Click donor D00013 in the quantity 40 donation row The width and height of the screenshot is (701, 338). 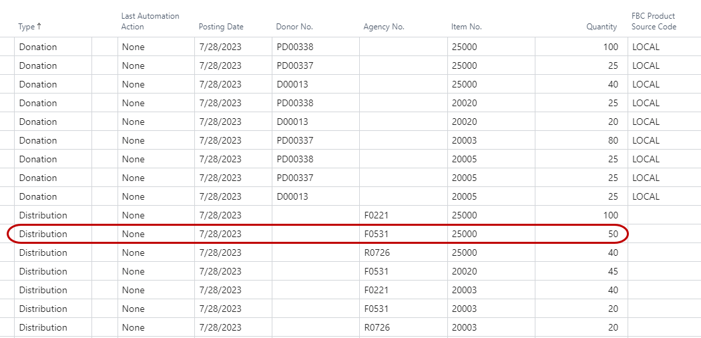292,84
